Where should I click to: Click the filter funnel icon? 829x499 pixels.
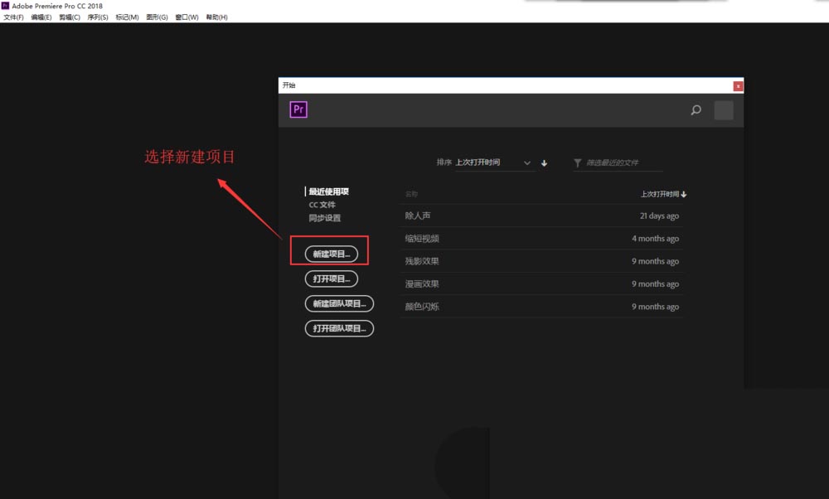point(577,162)
